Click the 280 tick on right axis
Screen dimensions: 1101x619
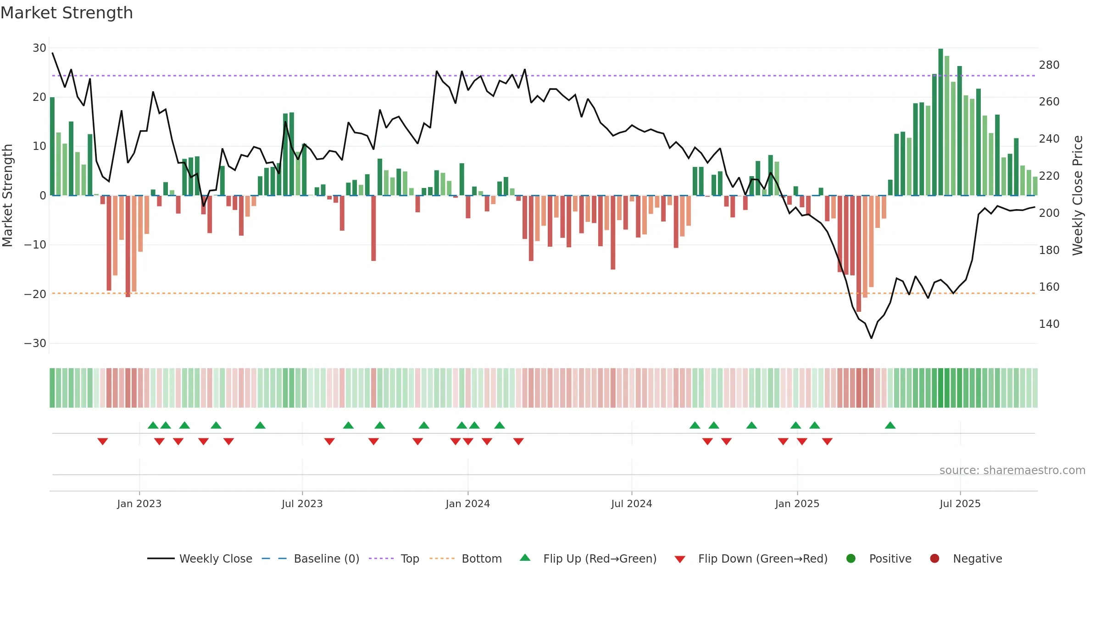click(x=1049, y=65)
